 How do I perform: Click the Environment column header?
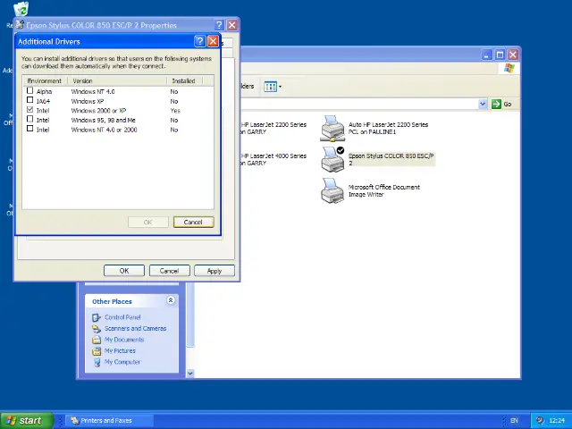point(45,80)
